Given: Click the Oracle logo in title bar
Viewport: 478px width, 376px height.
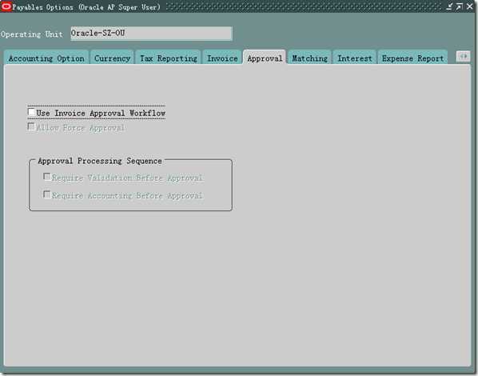Looking at the screenshot, I should pos(6,6).
